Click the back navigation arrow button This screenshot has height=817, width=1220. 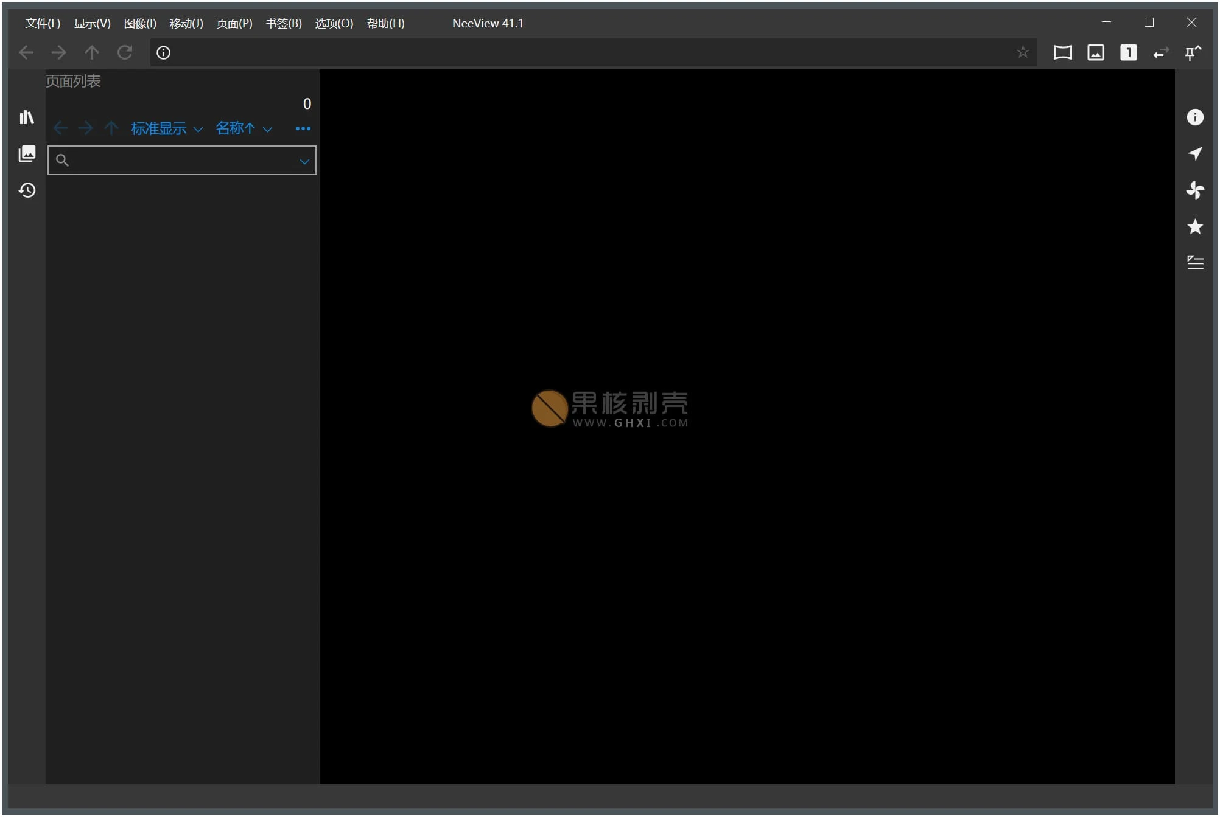[26, 52]
